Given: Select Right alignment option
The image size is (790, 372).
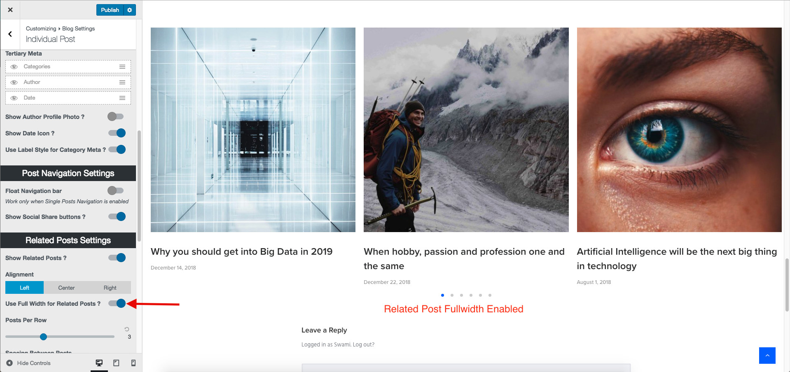Looking at the screenshot, I should click(x=110, y=288).
